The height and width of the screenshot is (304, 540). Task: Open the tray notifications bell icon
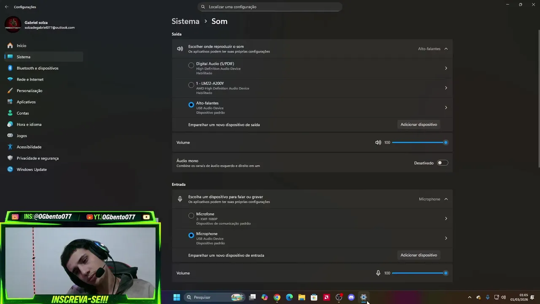pos(533,298)
